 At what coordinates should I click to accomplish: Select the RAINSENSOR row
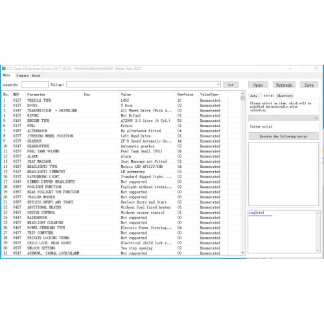pos(121,218)
